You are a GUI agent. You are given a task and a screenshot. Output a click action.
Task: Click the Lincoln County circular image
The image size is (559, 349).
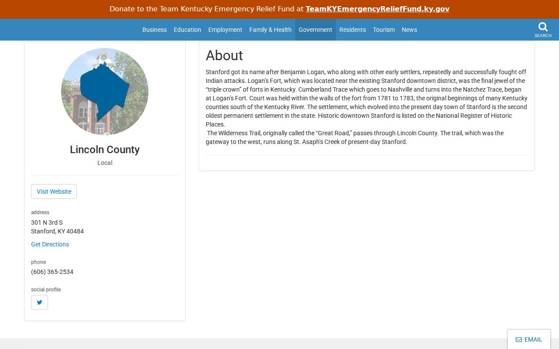click(105, 92)
